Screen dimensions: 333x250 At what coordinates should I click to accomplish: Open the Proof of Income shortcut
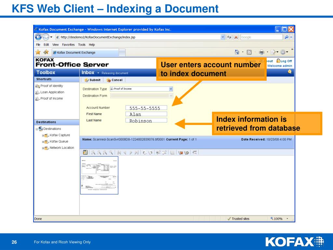[49, 99]
